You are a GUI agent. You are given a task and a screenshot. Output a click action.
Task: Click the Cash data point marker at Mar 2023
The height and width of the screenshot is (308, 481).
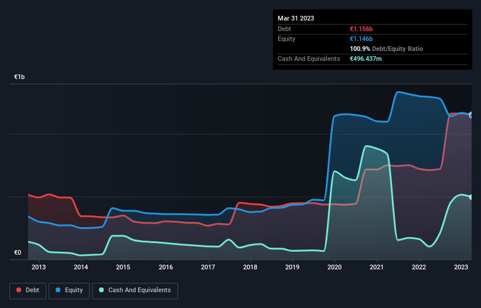coord(472,197)
